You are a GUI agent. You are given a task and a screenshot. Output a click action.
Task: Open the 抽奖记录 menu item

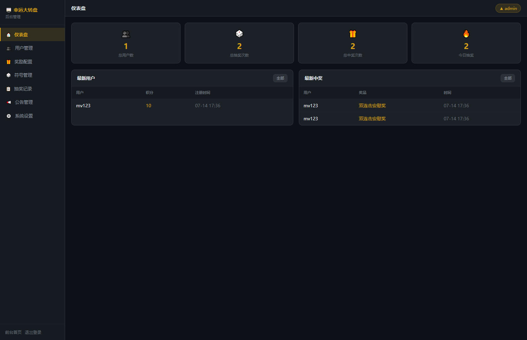(33, 89)
